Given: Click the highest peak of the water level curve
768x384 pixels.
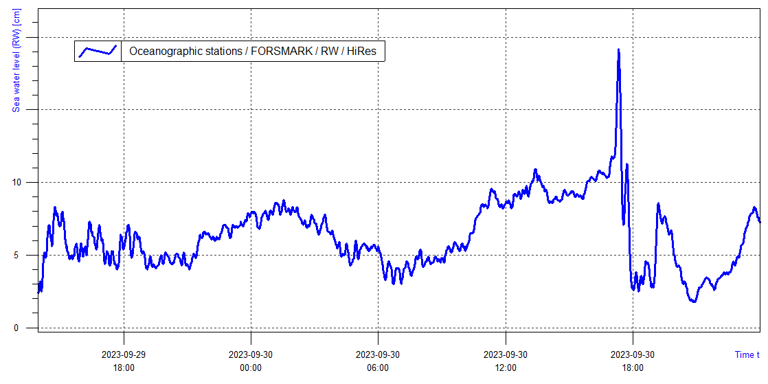Looking at the screenshot, I should (x=618, y=50).
